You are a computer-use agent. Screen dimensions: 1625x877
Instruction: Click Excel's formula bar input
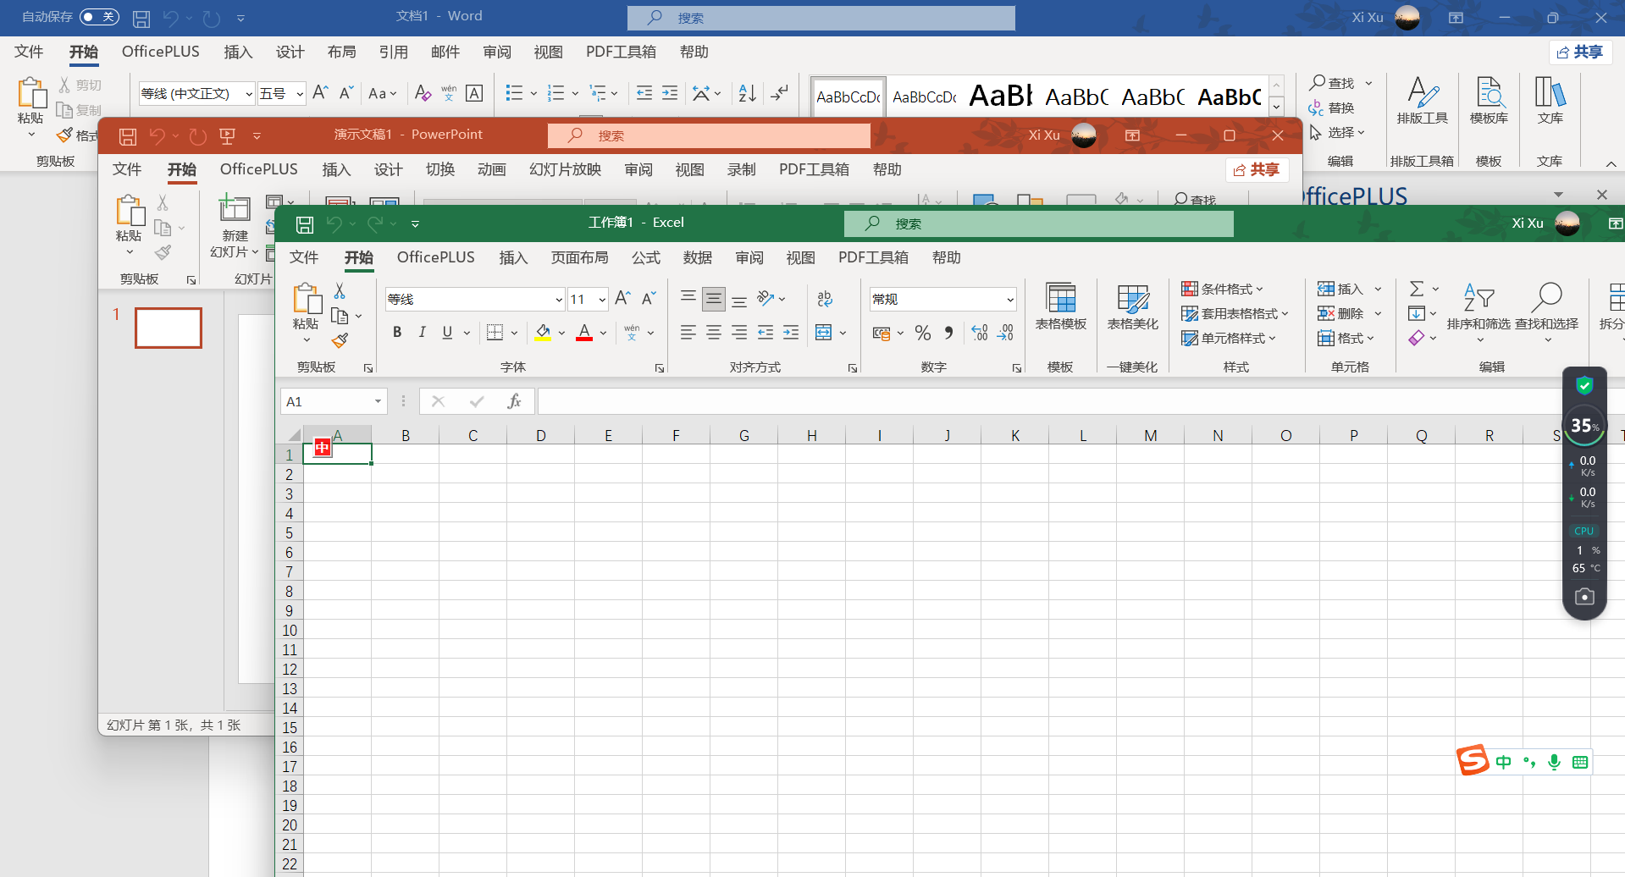coord(1050,401)
